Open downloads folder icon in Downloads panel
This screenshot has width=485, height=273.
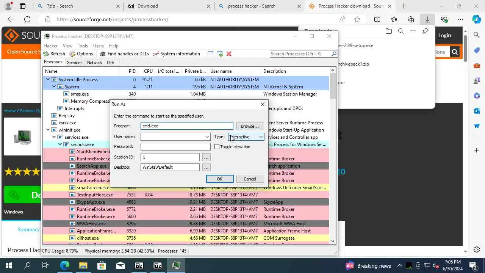(388, 31)
